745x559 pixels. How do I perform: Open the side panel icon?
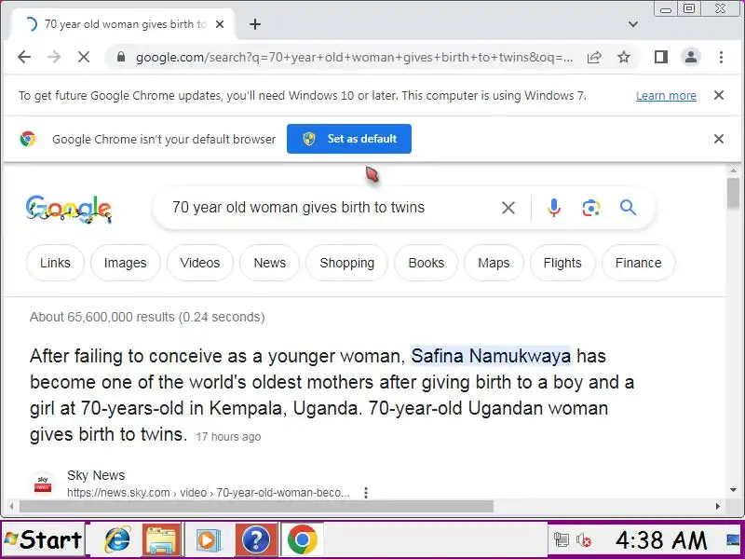661,58
